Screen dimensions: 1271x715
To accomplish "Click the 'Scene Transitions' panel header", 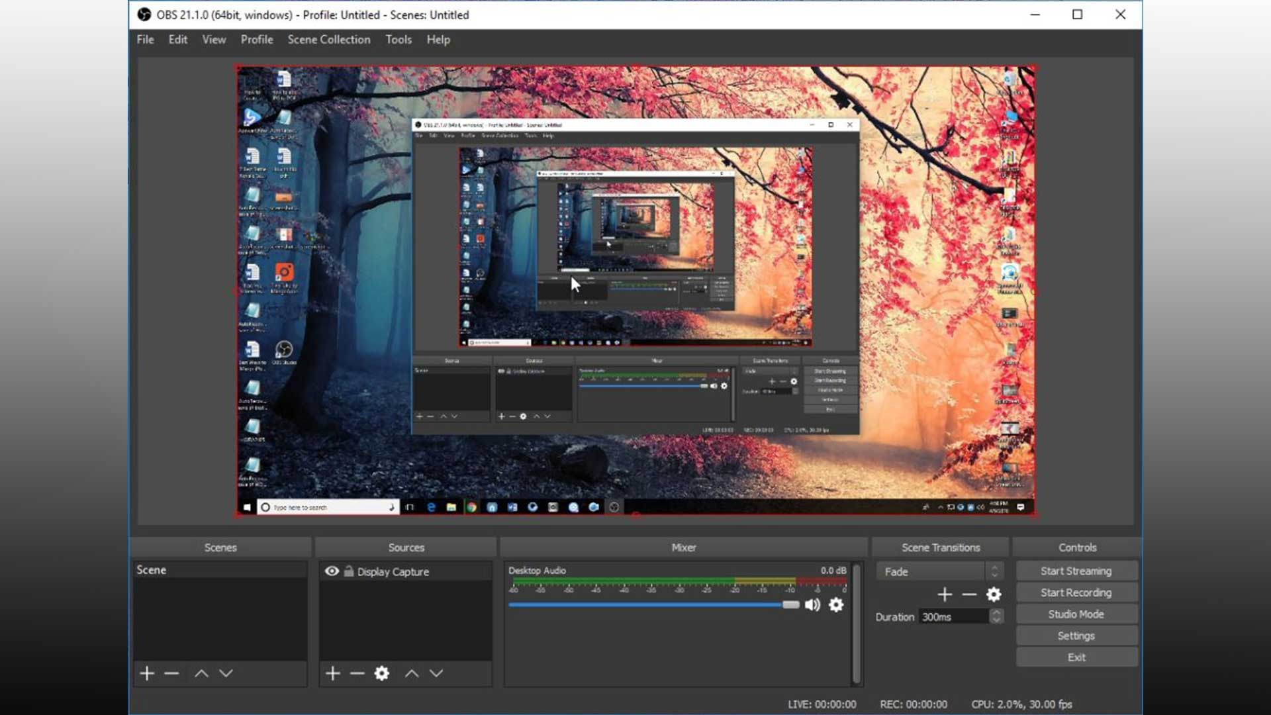I will tap(941, 548).
